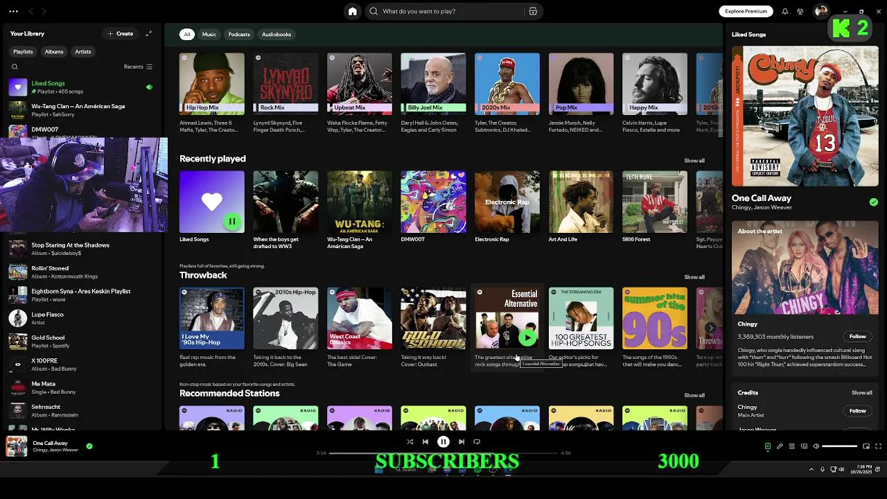Play the Essential Alternative playlist with green button
Viewport: 887px width, 499px height.
pos(527,338)
